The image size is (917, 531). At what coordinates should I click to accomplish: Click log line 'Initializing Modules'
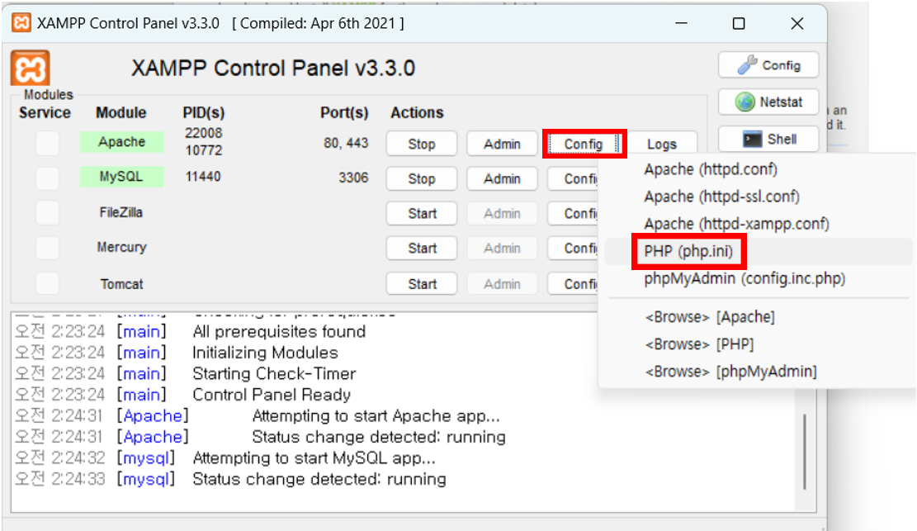click(265, 353)
